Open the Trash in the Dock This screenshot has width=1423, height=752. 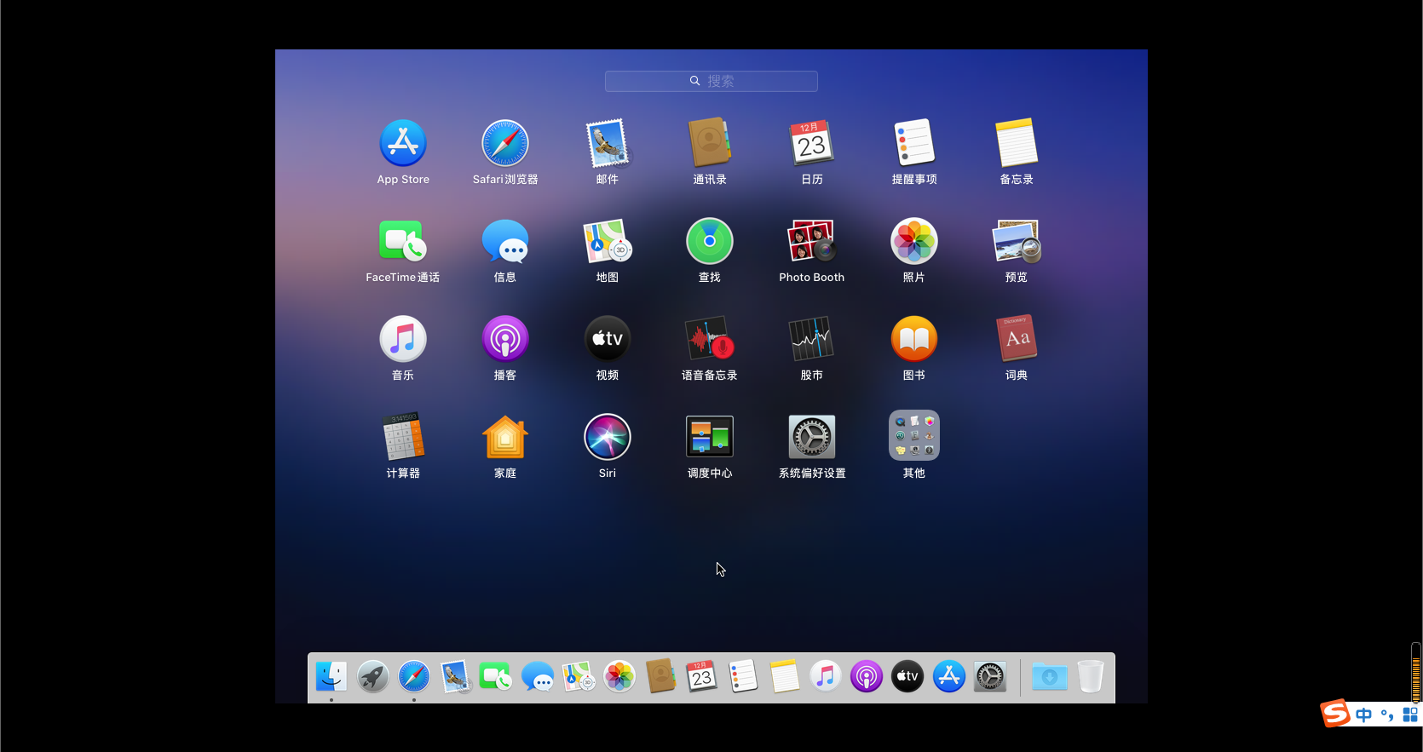1091,677
